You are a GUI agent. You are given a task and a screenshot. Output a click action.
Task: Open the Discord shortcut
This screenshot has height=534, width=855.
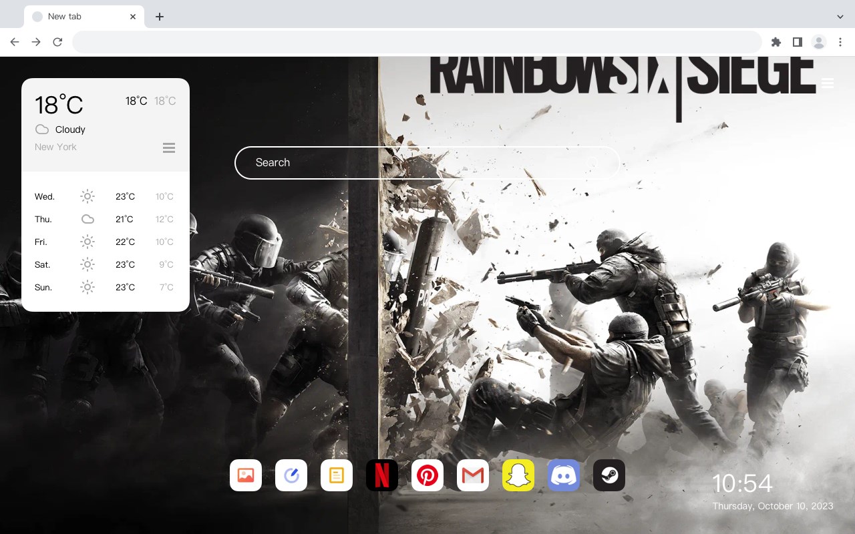coord(564,475)
